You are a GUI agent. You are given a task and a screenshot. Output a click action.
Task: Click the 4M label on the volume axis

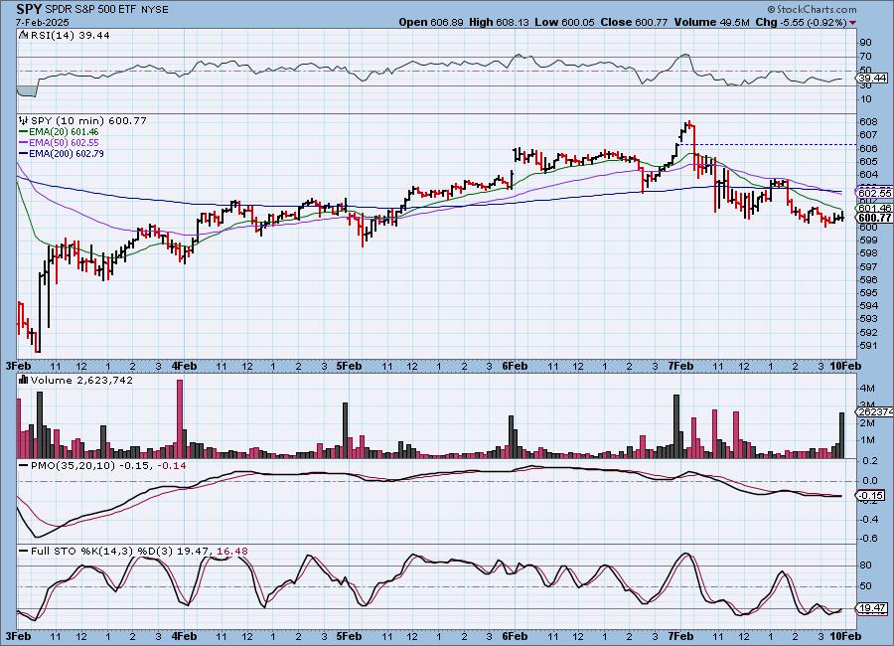pyautogui.click(x=868, y=388)
